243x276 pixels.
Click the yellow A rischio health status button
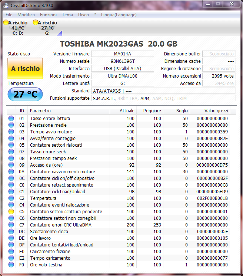(25, 69)
